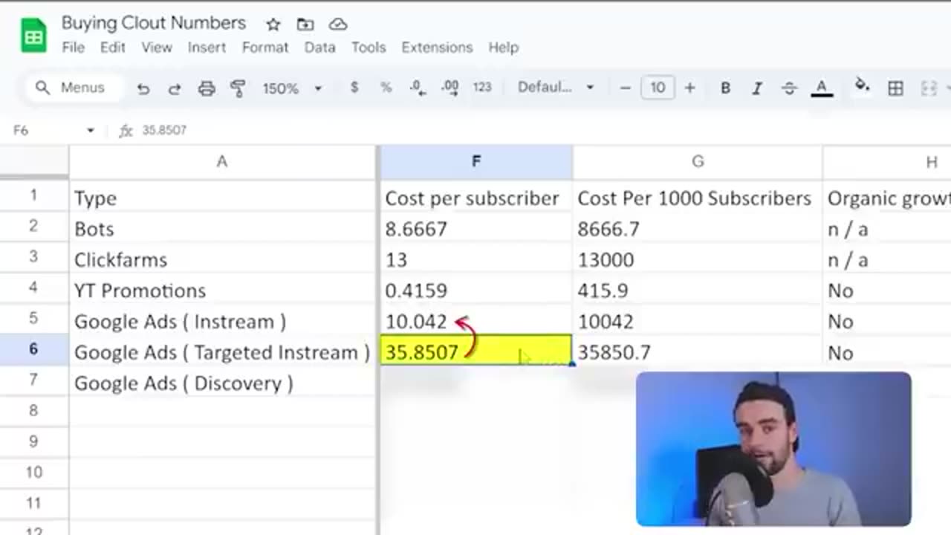Select row 6 header

point(33,349)
